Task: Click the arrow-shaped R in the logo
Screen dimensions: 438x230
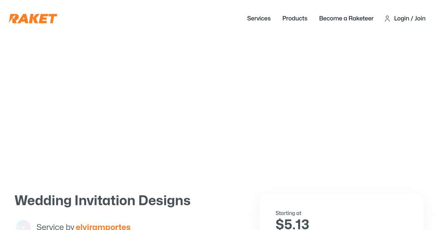Action: tap(14, 19)
